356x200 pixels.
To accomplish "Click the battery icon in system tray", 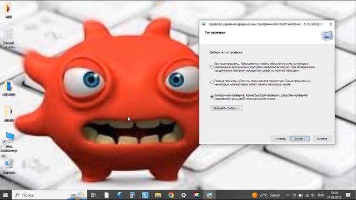I will [300, 195].
